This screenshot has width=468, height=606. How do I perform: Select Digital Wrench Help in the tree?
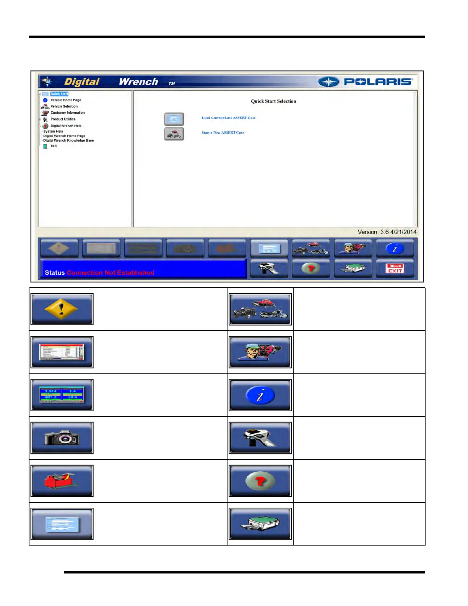coord(66,125)
